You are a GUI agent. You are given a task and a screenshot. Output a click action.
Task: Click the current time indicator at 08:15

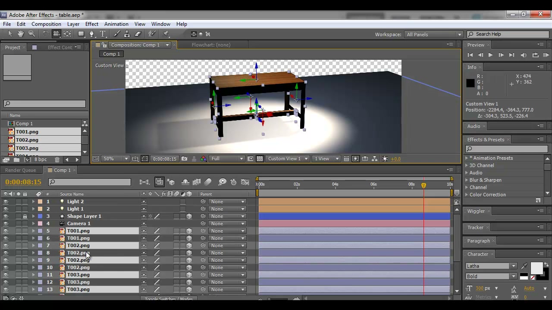point(423,185)
